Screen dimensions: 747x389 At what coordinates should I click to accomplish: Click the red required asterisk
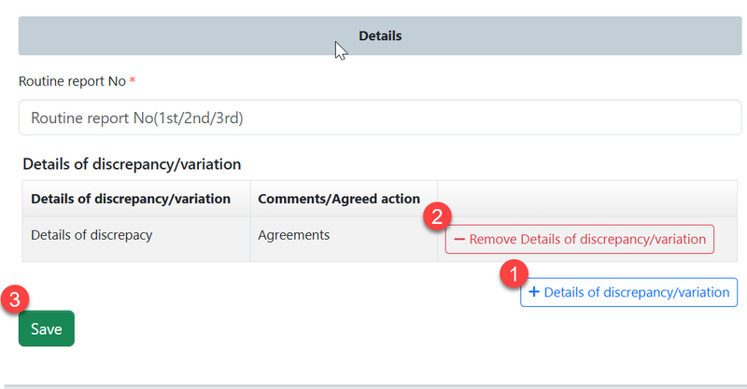click(x=133, y=82)
